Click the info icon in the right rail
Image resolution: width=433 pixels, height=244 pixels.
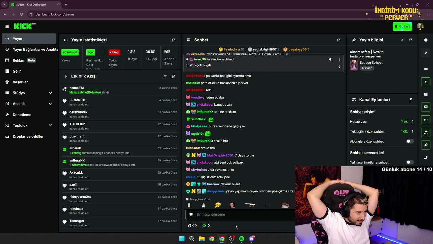[x=426, y=40]
